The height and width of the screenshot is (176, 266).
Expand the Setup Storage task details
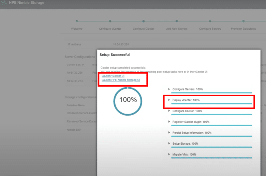point(169,143)
